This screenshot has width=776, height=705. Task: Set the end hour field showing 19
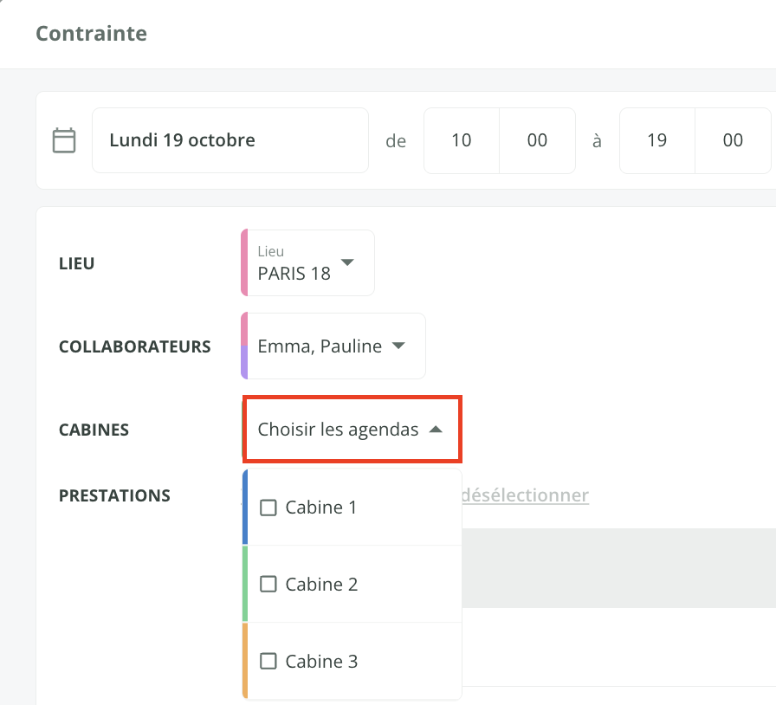click(657, 140)
